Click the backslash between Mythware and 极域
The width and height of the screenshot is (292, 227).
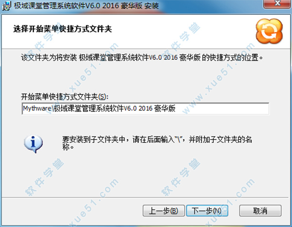tap(53, 108)
